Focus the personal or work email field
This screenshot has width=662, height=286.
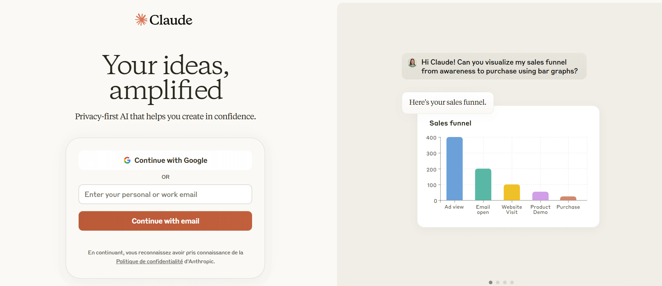coord(165,194)
